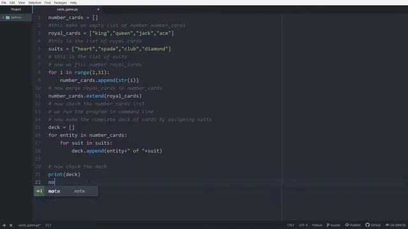Open the Edit menu
Screen dimensions: 408x229
point(12,3)
